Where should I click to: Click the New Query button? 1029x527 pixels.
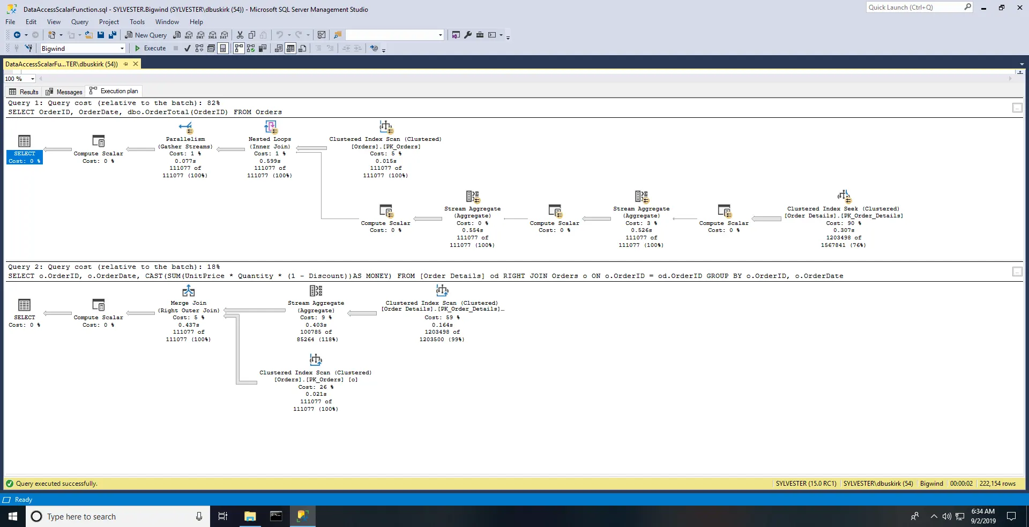pos(146,35)
